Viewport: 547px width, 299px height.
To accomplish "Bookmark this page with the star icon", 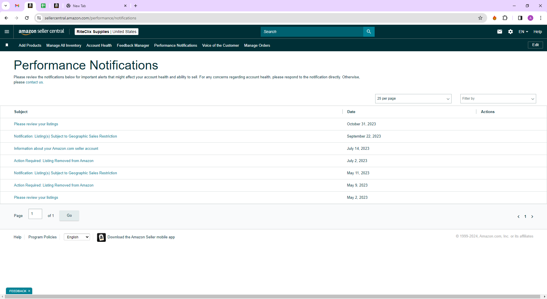I will [480, 18].
